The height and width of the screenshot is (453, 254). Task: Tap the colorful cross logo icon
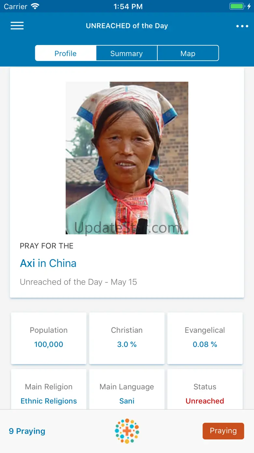127,431
